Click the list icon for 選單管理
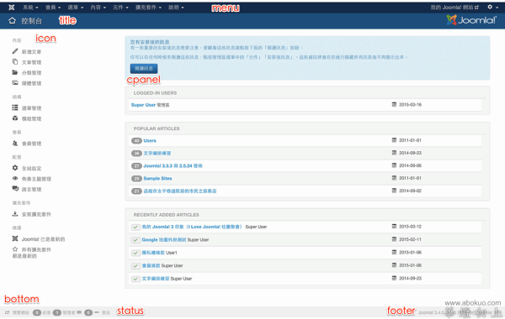 pos(15,107)
